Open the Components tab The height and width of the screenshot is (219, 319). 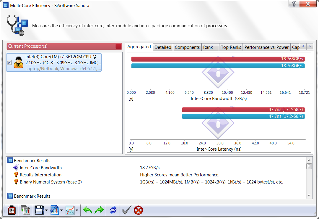pos(187,47)
